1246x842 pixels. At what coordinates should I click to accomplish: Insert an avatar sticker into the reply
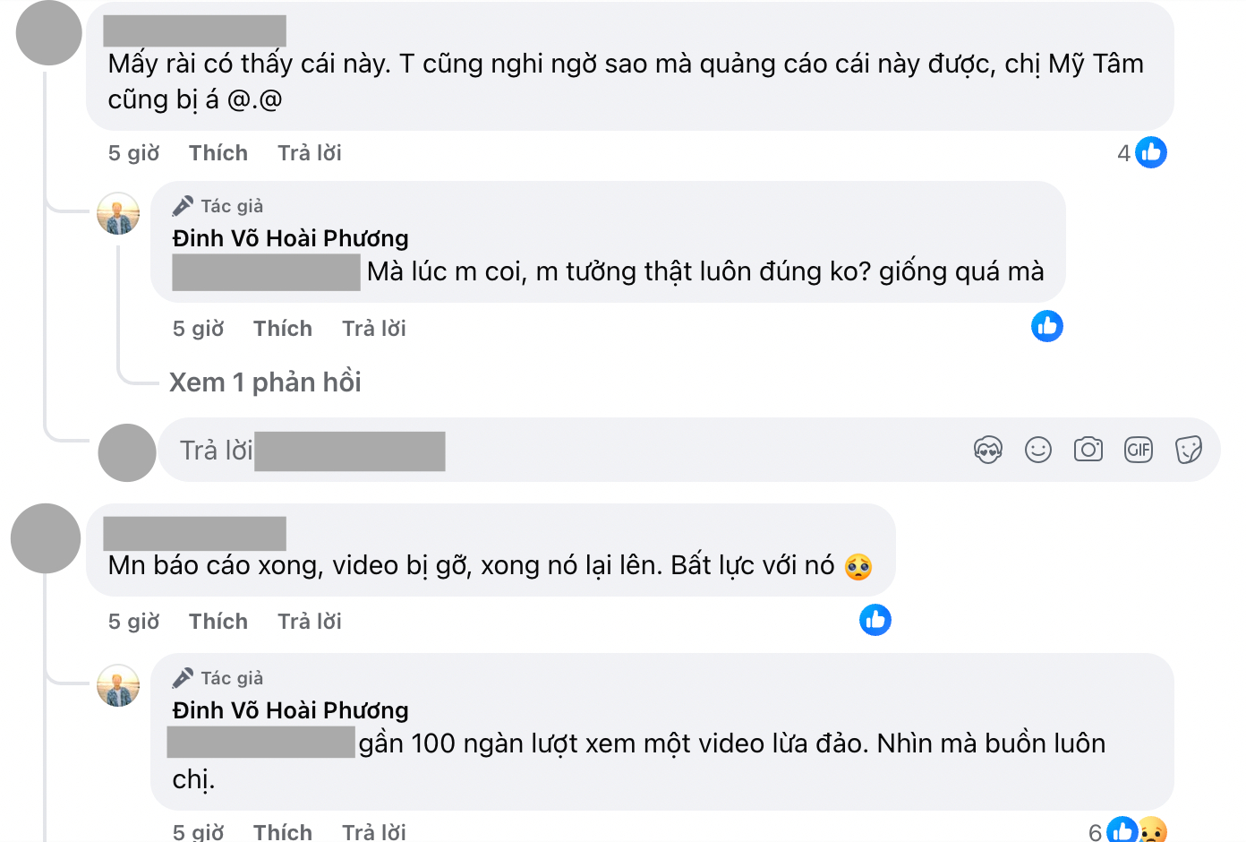click(x=987, y=450)
